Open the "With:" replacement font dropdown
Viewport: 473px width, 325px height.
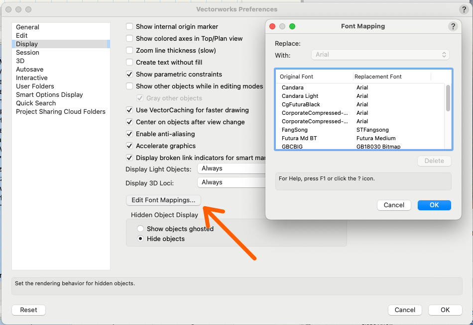[380, 54]
